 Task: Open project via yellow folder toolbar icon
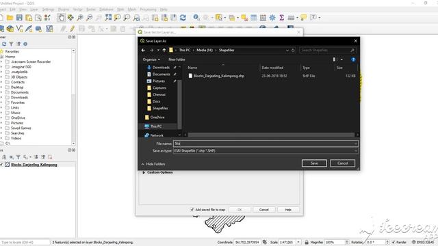point(10,18)
